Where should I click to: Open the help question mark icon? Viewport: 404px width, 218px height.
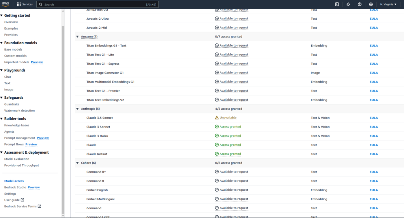click(x=360, y=4)
